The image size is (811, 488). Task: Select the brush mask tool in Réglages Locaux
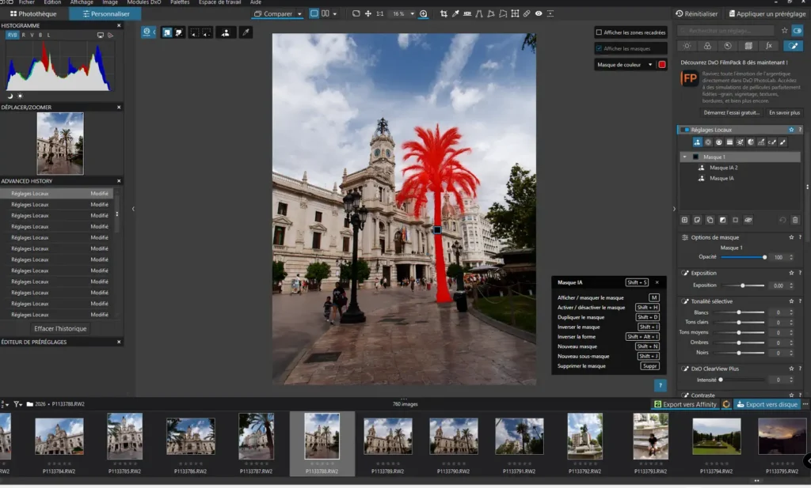(x=782, y=142)
